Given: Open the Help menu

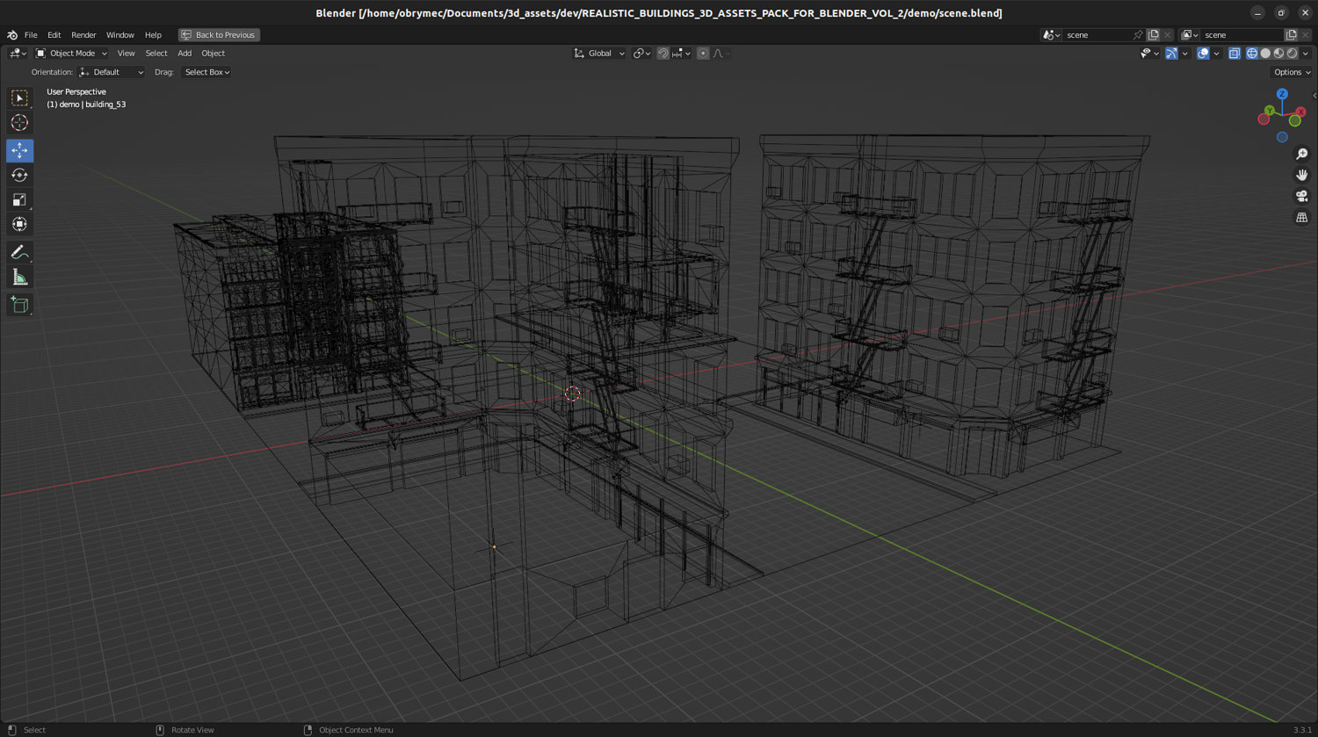Looking at the screenshot, I should coord(153,35).
